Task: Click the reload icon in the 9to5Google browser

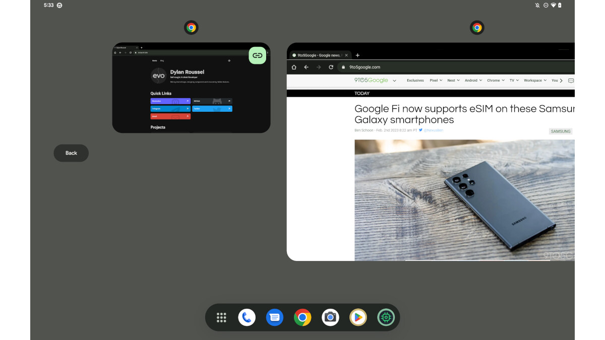Action: 331,67
